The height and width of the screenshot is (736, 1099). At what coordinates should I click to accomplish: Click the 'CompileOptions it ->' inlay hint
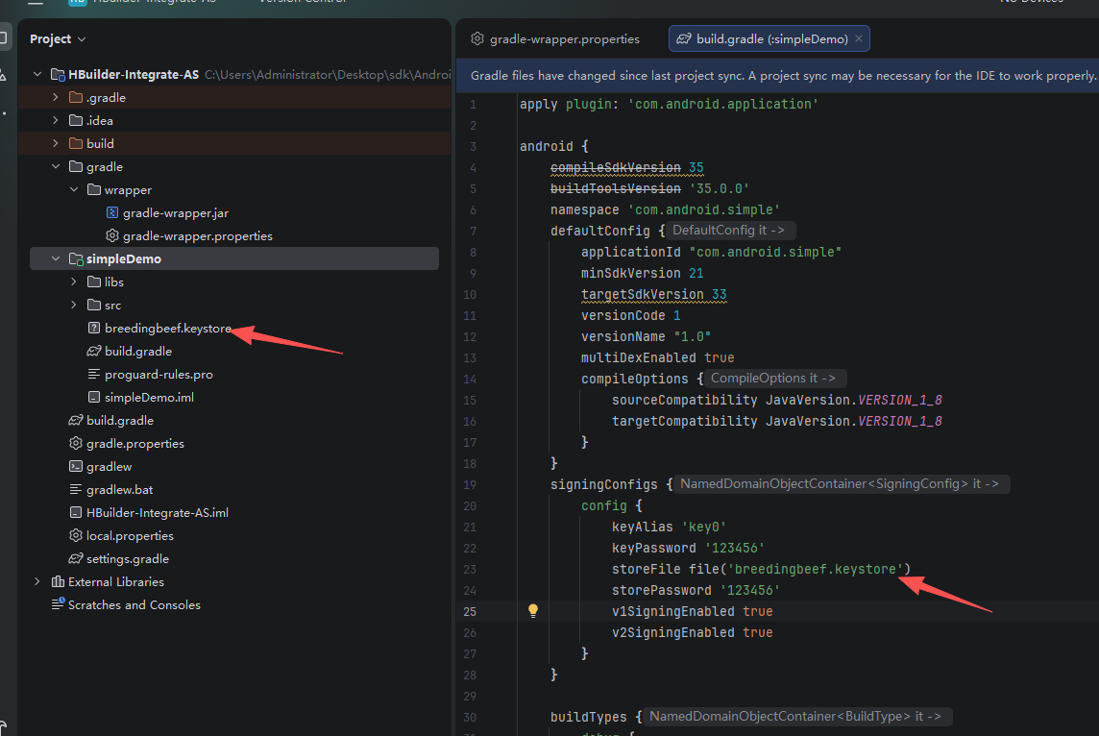tap(774, 378)
